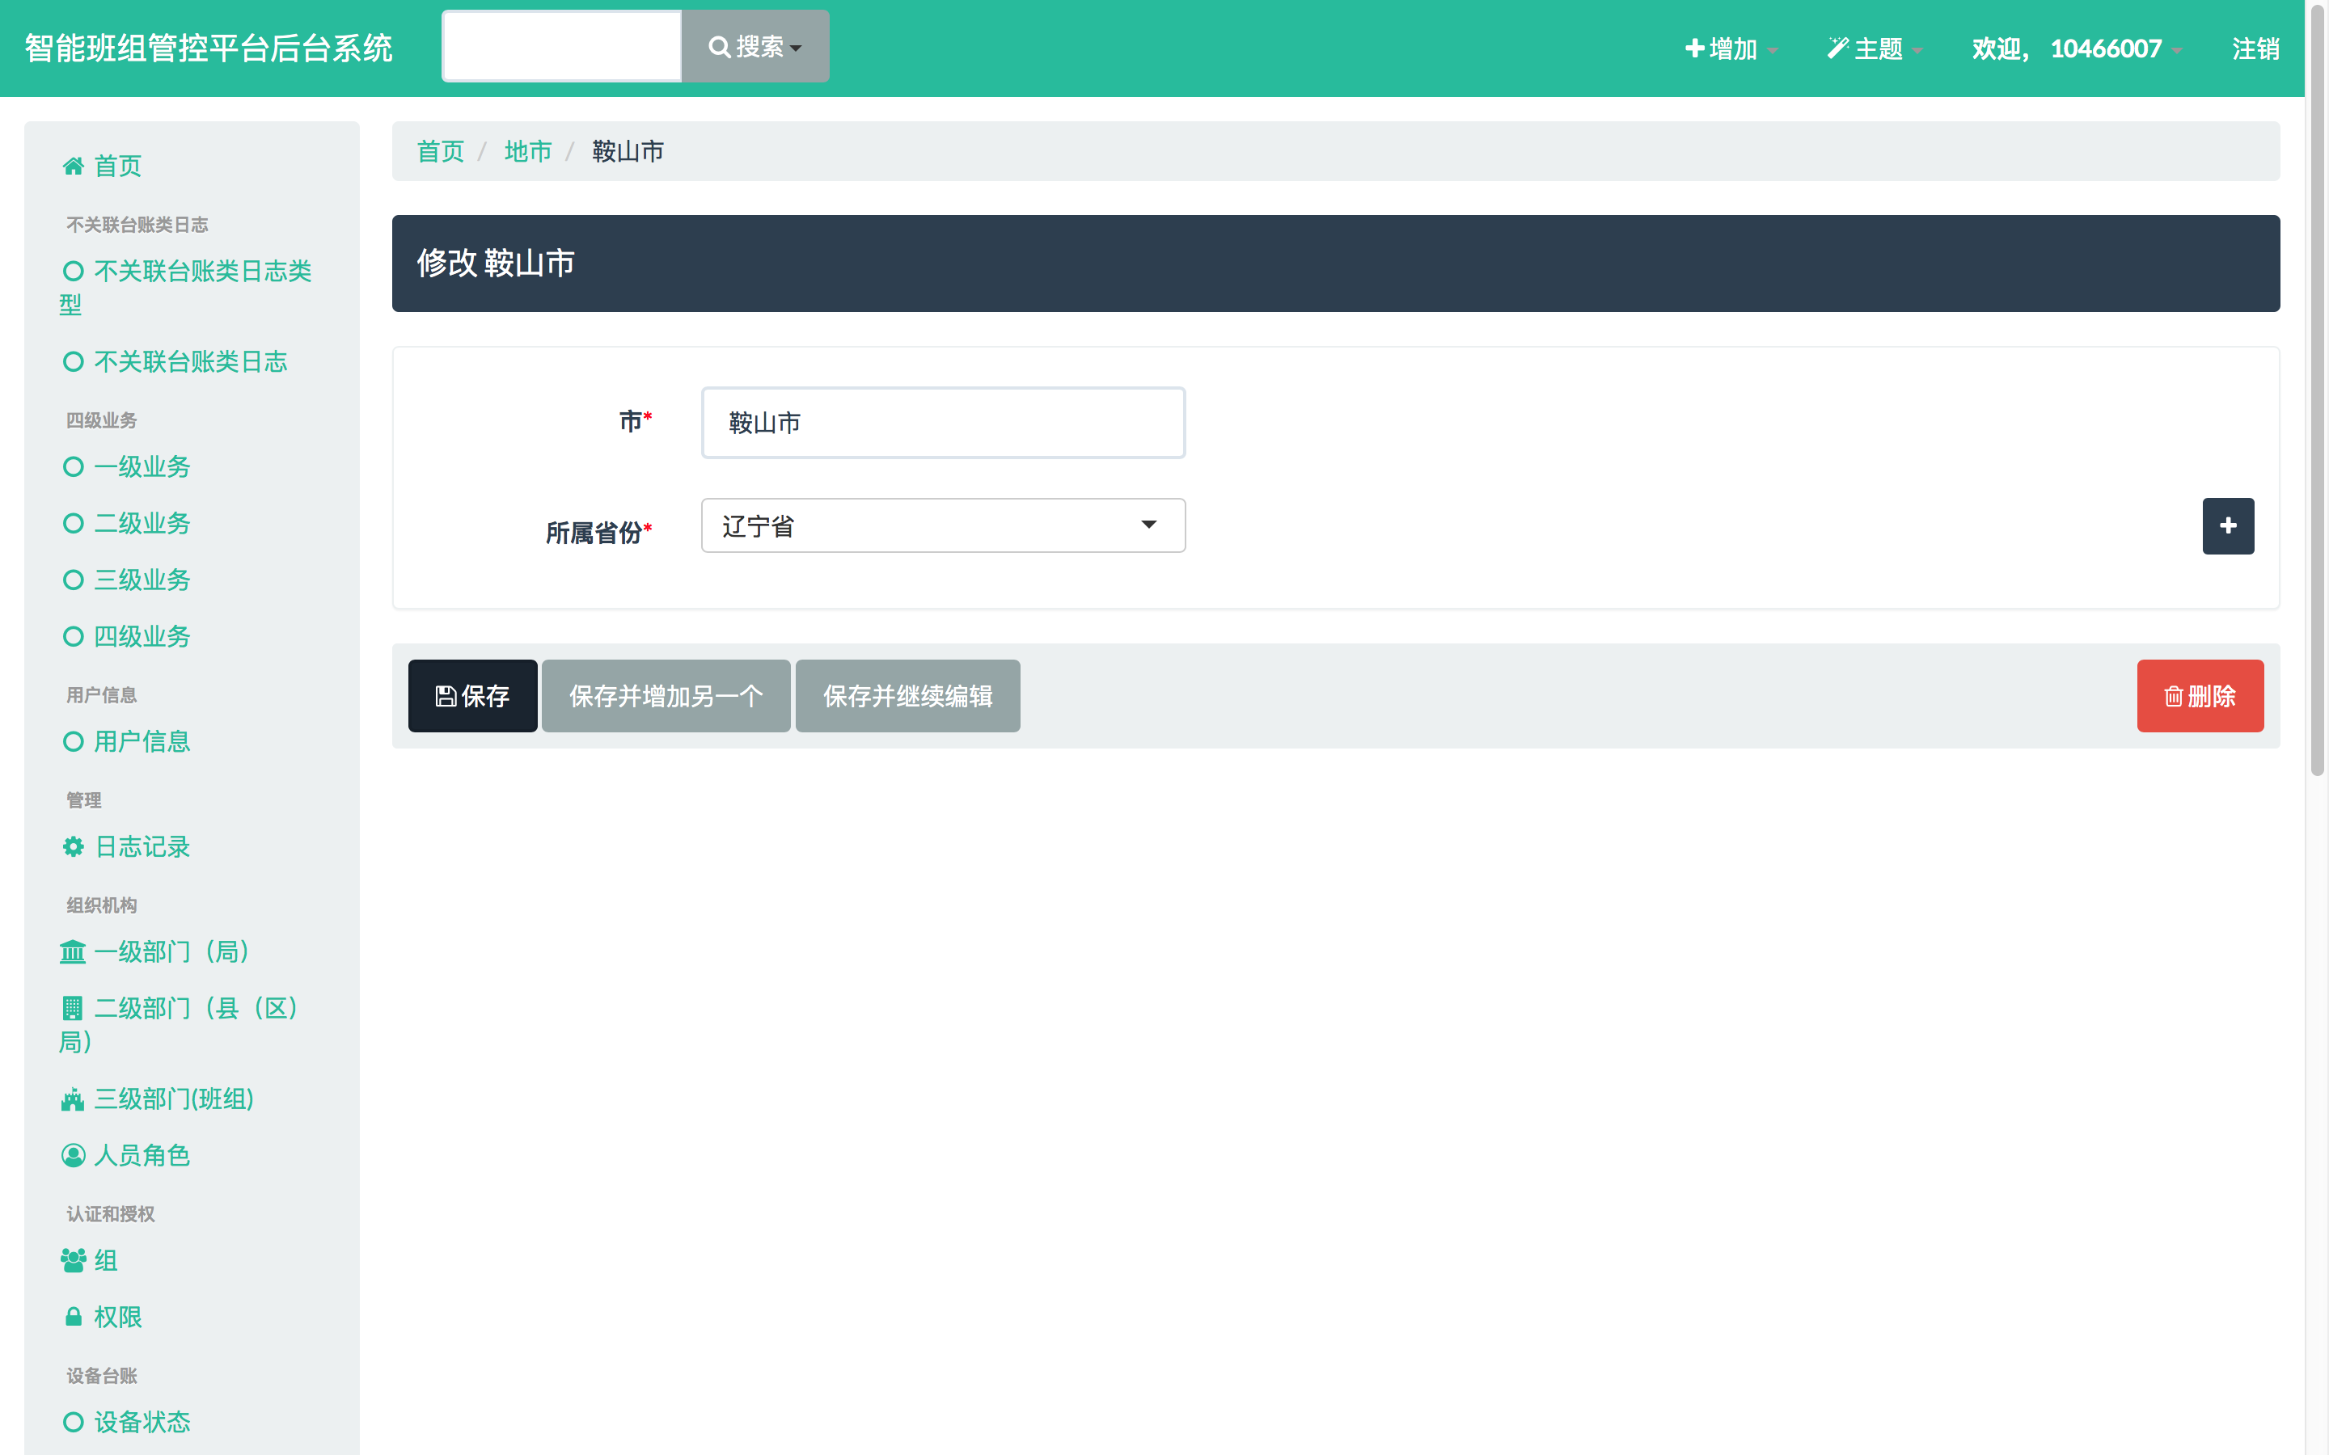Open the 主题 theme menu
Image resolution: width=2329 pixels, height=1455 pixels.
point(1875,48)
